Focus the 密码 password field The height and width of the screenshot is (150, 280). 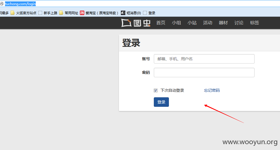[204, 72]
